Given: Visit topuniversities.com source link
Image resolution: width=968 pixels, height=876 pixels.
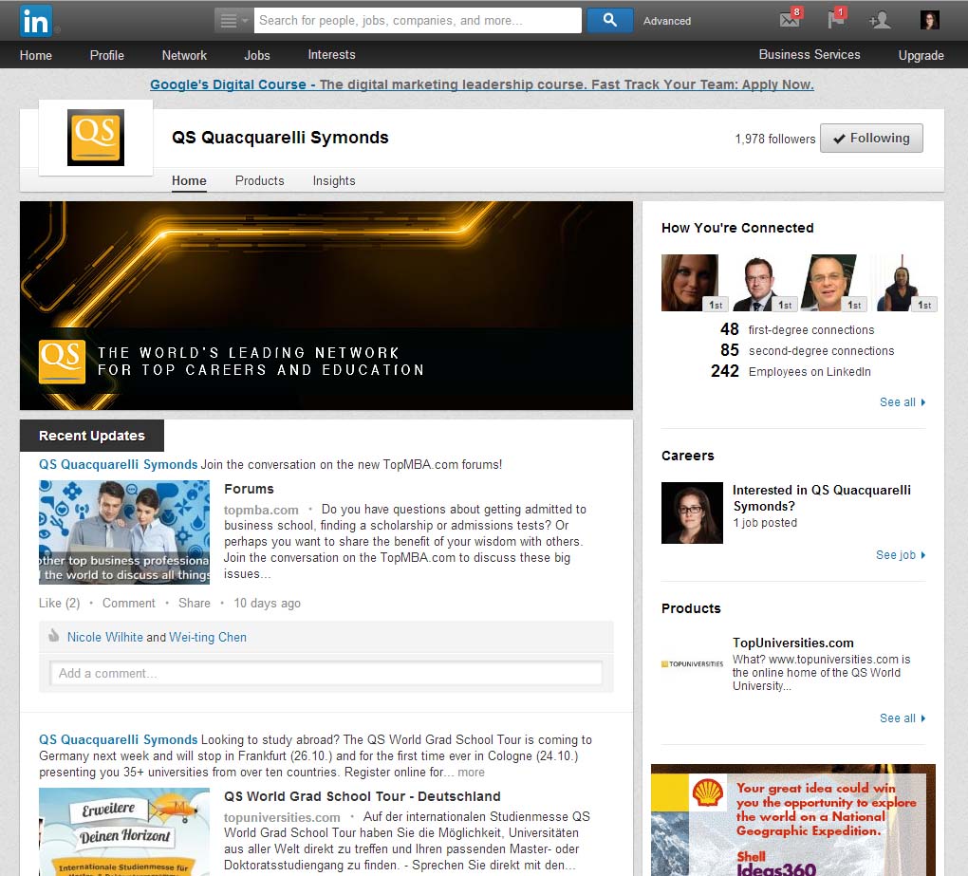Looking at the screenshot, I should click(x=282, y=817).
